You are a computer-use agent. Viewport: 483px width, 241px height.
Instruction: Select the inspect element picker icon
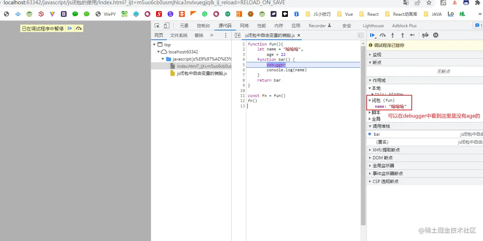point(157,25)
